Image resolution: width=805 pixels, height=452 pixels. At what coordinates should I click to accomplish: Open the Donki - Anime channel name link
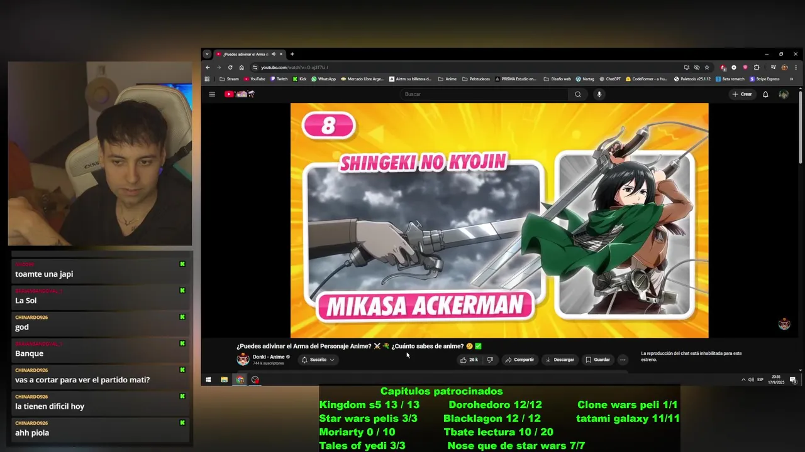(x=269, y=357)
